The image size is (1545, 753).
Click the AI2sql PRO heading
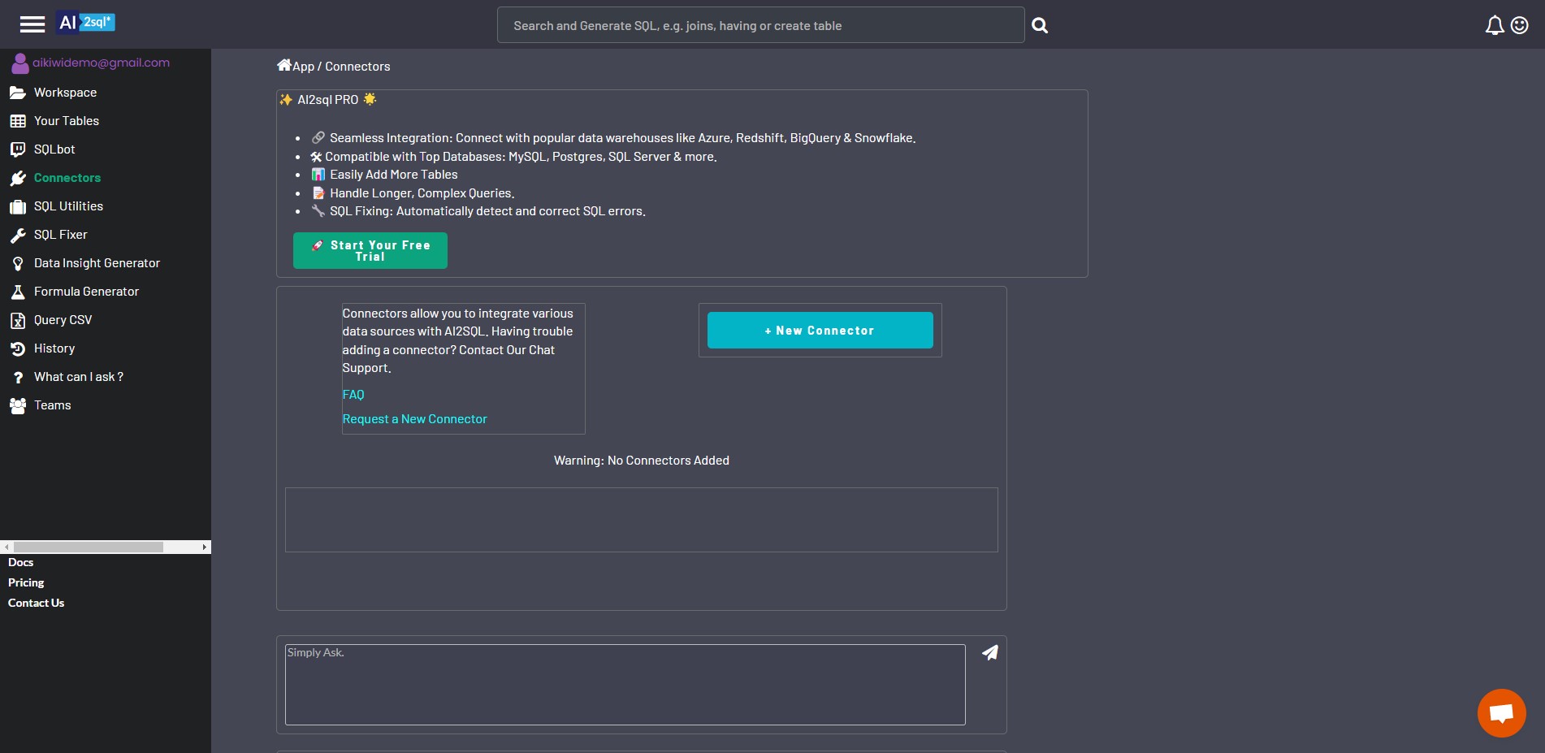click(x=328, y=100)
